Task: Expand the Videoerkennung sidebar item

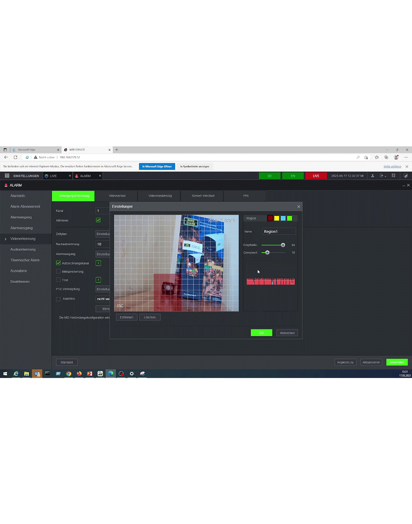Action: (x=23, y=239)
